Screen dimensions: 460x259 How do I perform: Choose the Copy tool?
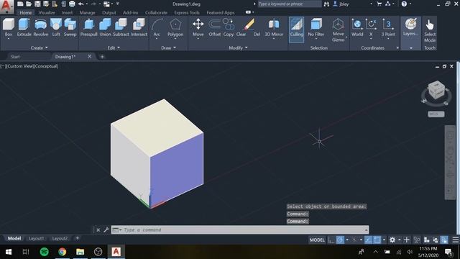tap(229, 27)
